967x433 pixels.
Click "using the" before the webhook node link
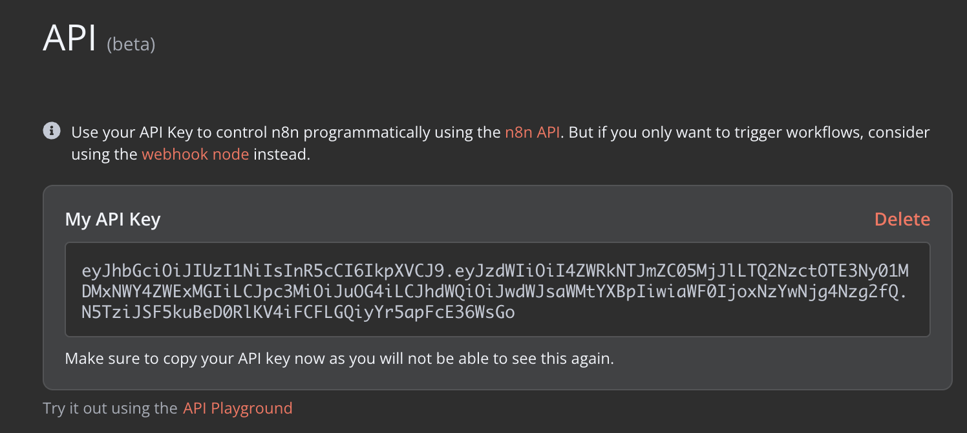point(105,155)
